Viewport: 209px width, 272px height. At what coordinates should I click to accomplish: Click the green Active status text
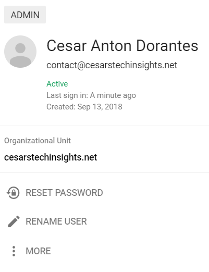click(x=57, y=84)
